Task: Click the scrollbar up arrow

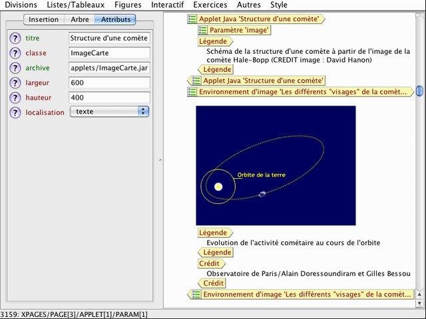Action: (x=419, y=294)
